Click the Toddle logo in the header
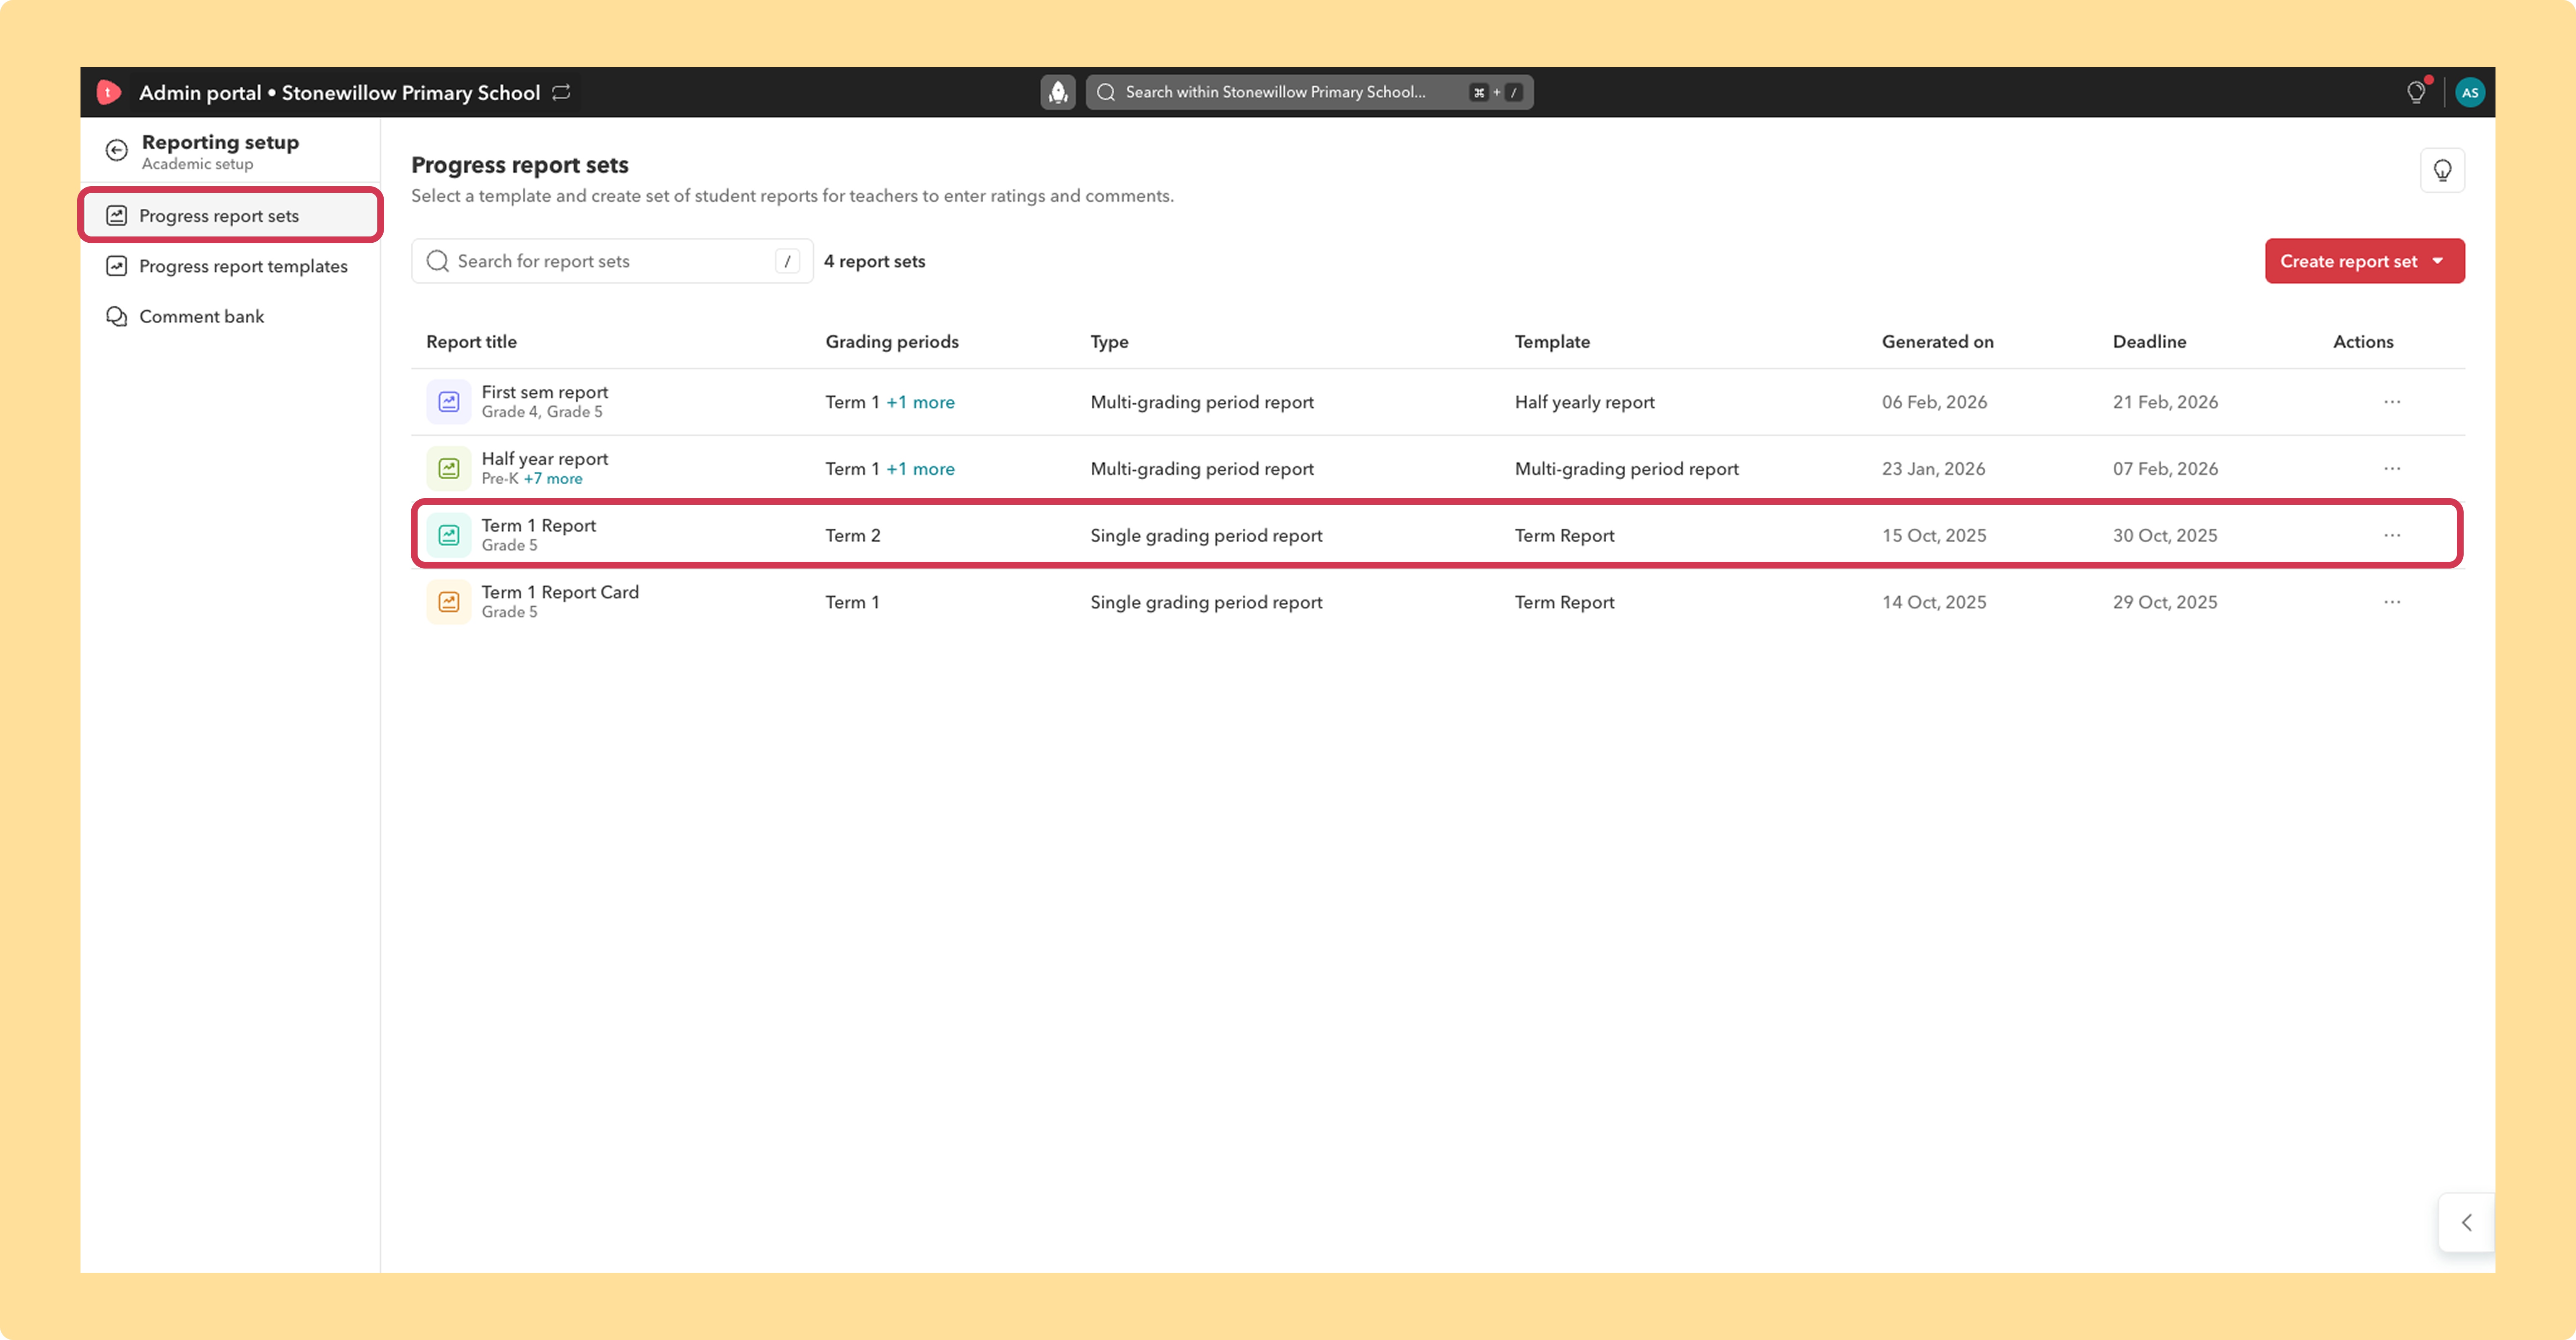 (x=108, y=92)
